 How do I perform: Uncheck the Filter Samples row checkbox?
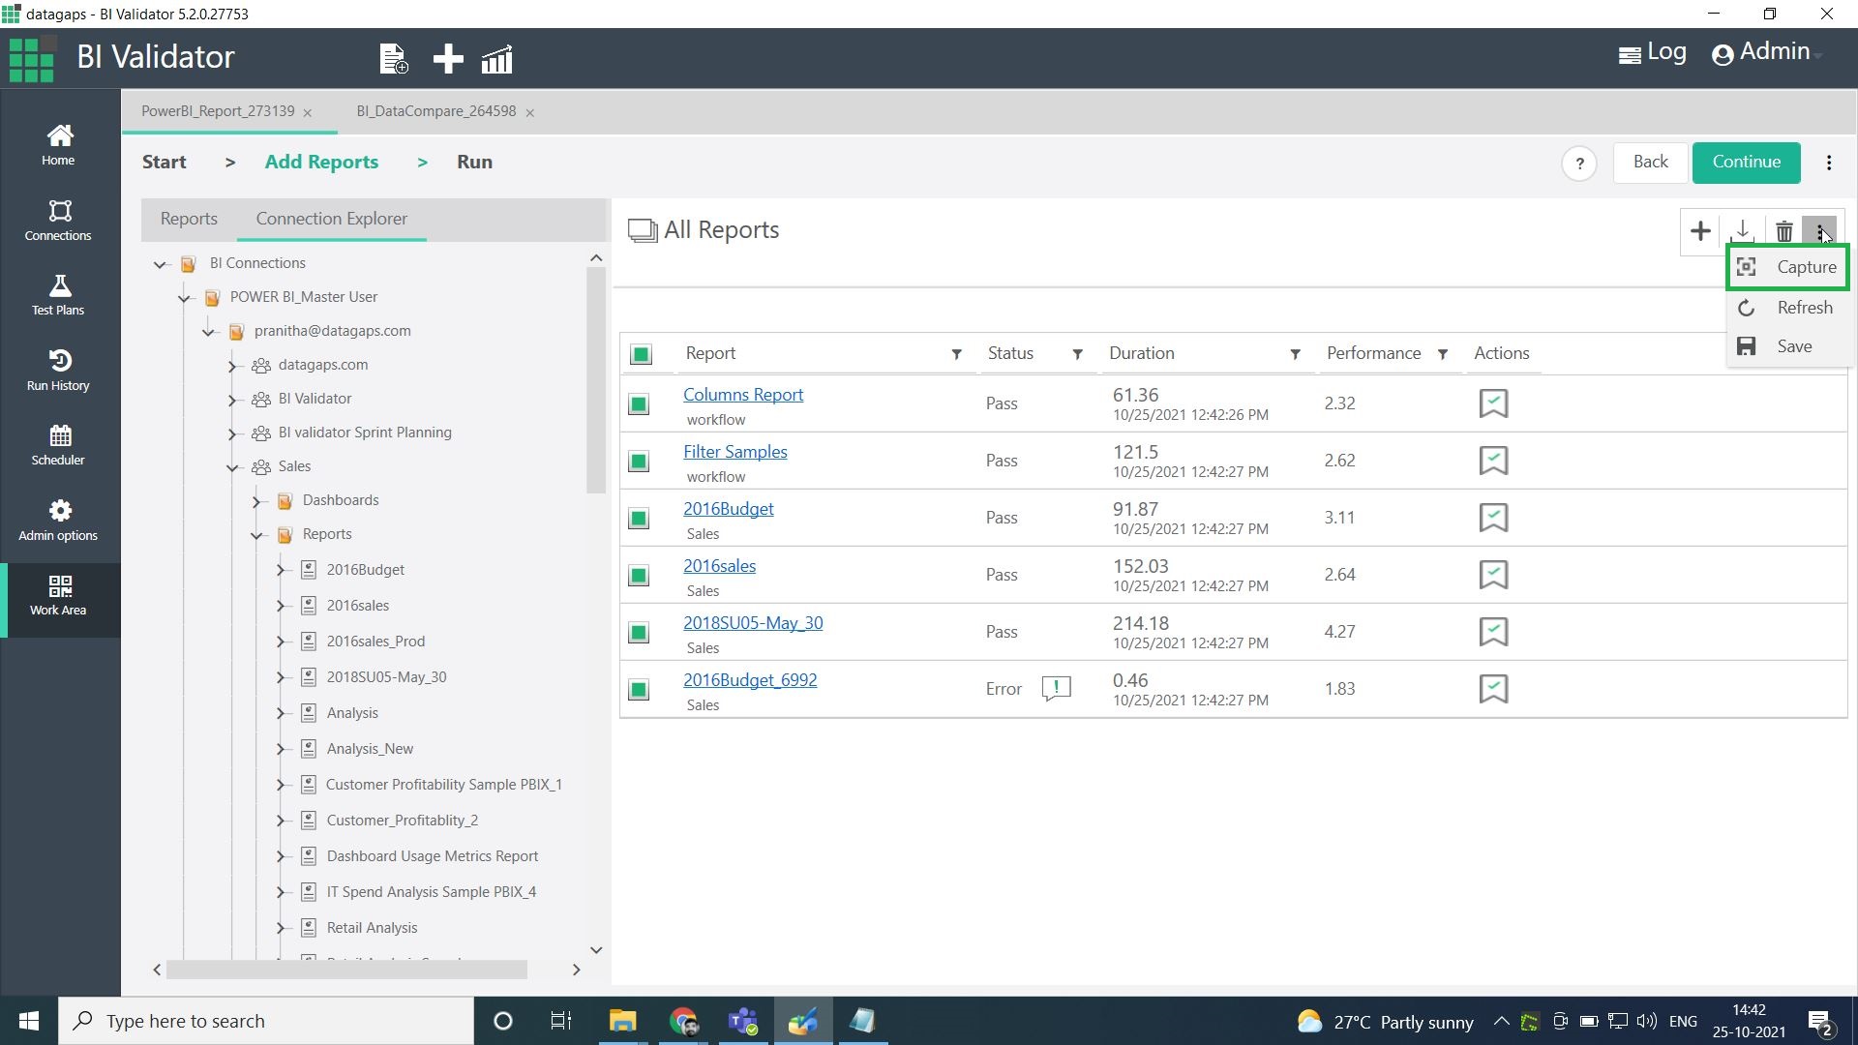(x=639, y=462)
